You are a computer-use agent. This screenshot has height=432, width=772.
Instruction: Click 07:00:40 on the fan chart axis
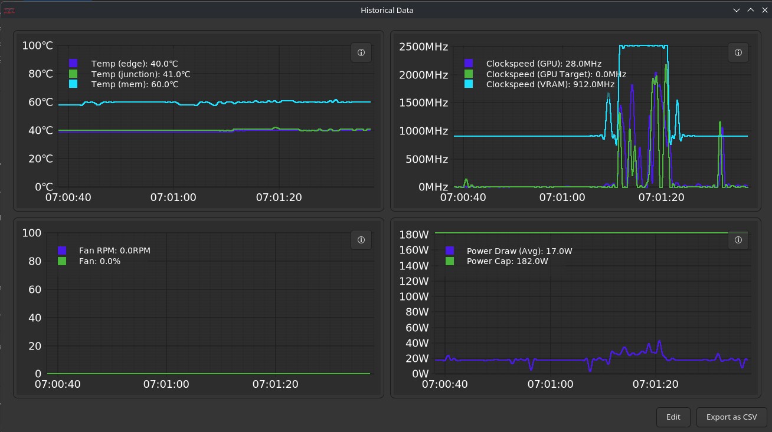57,384
